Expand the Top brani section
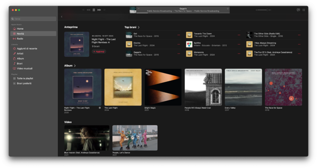 (x=139, y=27)
